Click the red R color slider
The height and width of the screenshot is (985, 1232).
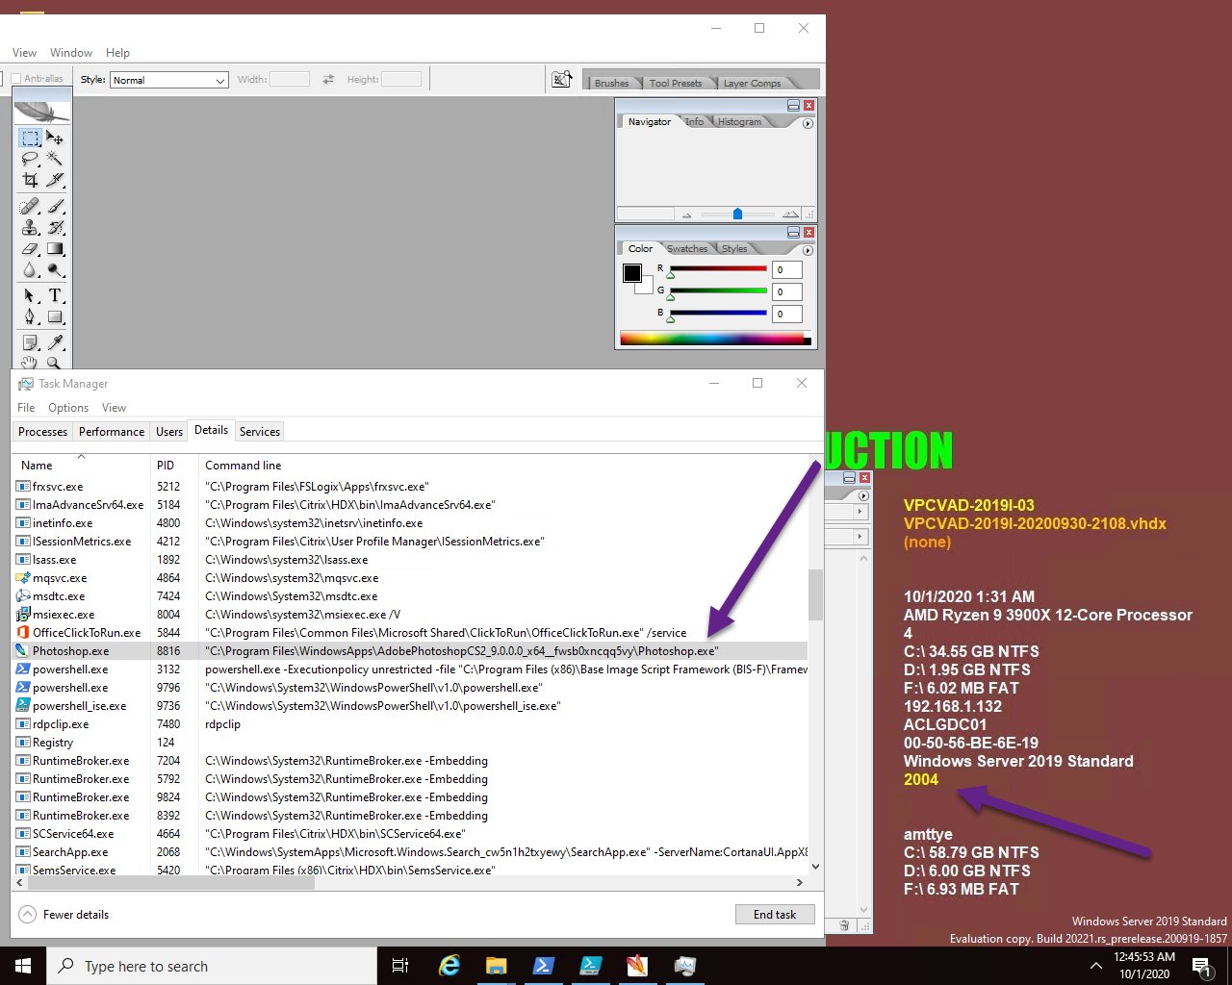coord(718,268)
